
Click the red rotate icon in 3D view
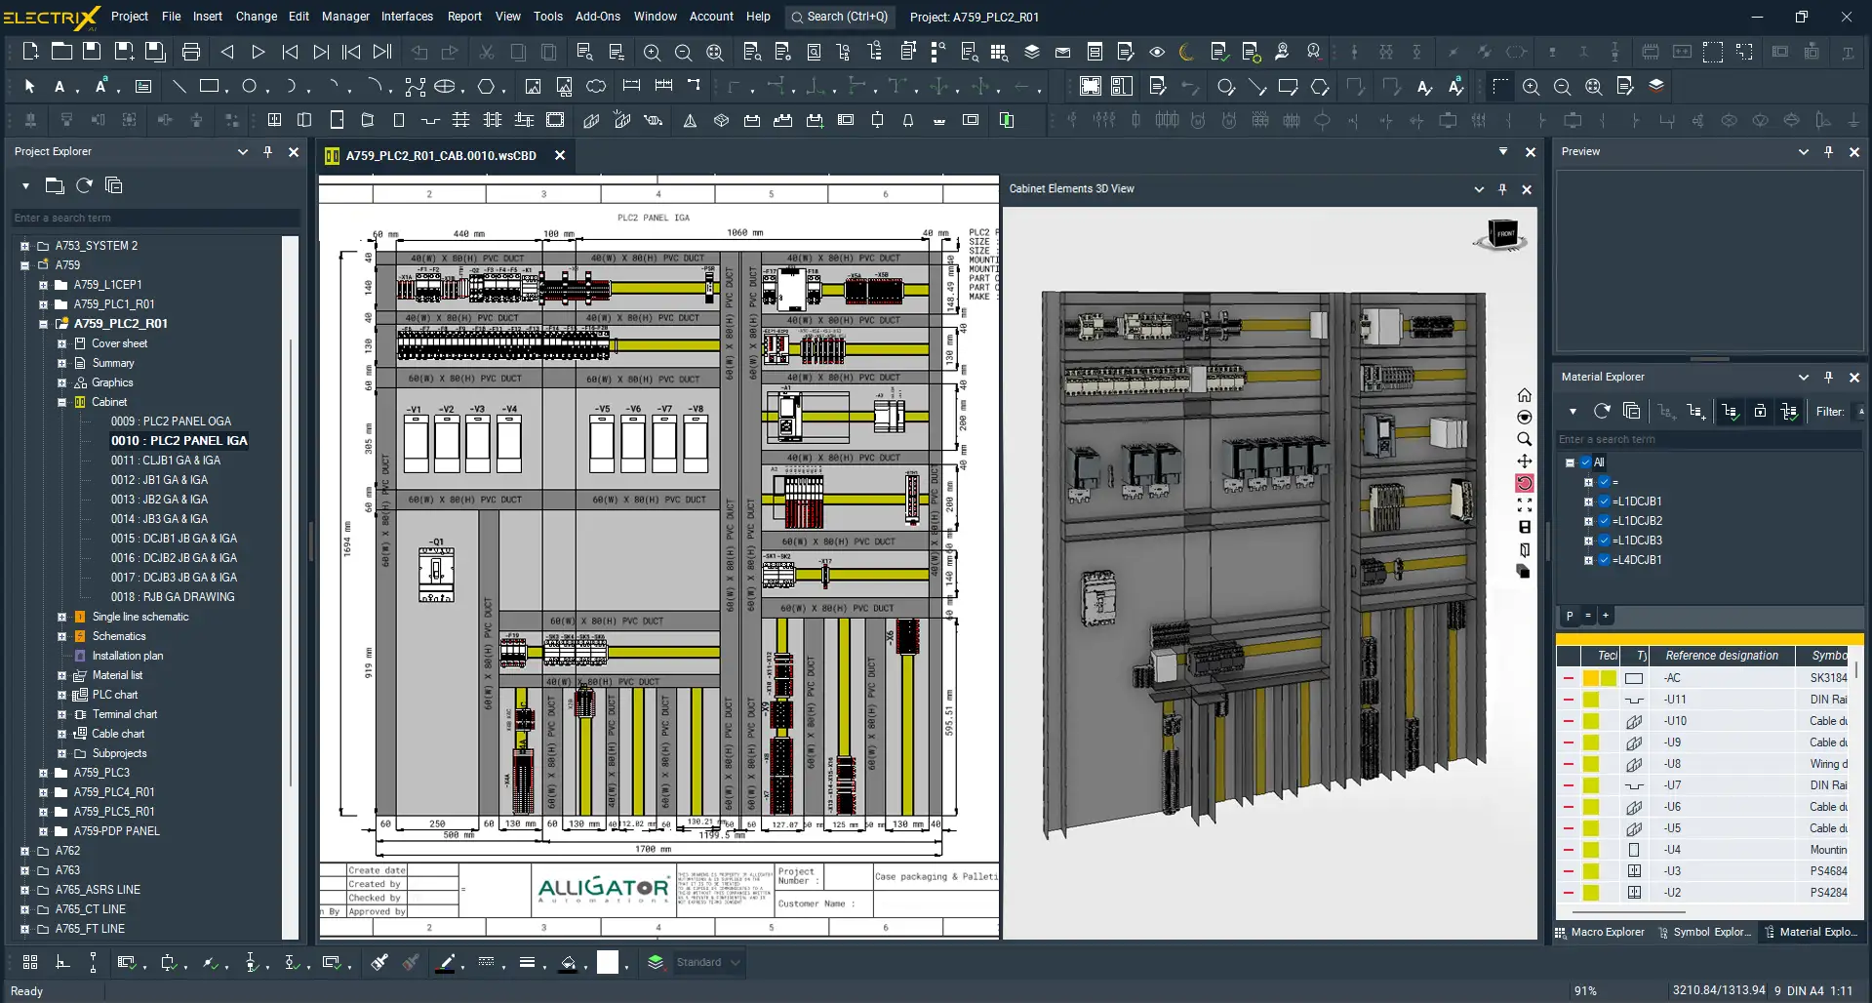pyautogui.click(x=1524, y=483)
